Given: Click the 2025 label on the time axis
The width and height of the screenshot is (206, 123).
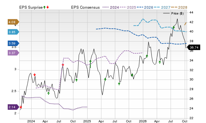Looking at the screenshot, I should (x=87, y=121).
